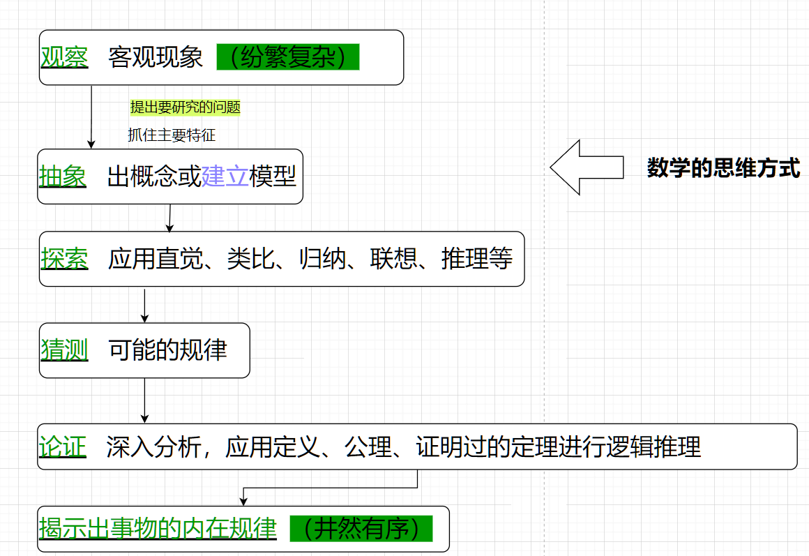The width and height of the screenshot is (809, 556).
Task: Click the underlined word 观察
Action: click(63, 56)
